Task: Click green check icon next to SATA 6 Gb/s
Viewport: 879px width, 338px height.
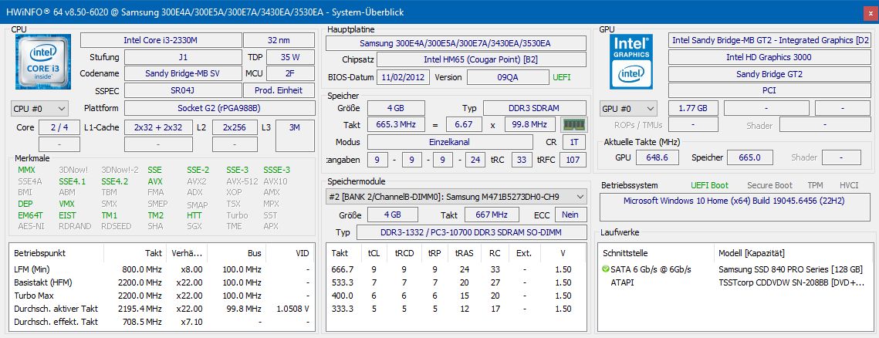Action: pyautogui.click(x=605, y=269)
